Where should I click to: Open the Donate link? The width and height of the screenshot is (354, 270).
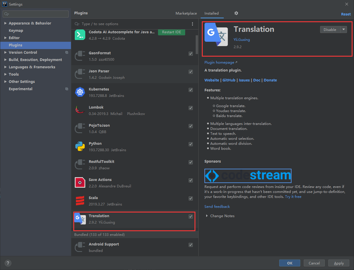[x=270, y=80]
